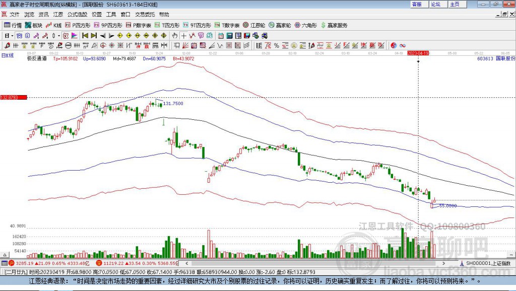Open the 六角形 hexagon tool

click(306, 25)
